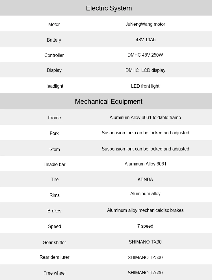Image resolution: width=212 pixels, height=280 pixels.
Task: Select the 48V 10Ah battery value
Action: (x=146, y=40)
